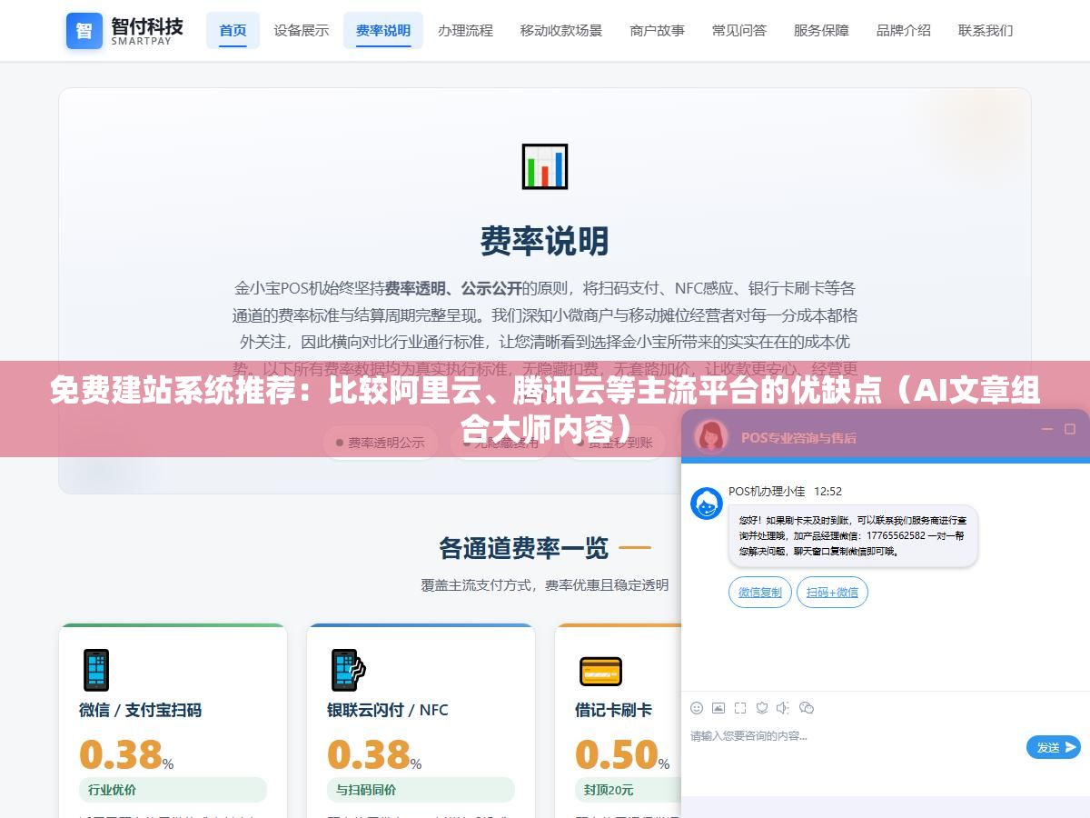The width and height of the screenshot is (1090, 818).
Task: Click the 微信复制 button in chat
Action: pos(760,592)
